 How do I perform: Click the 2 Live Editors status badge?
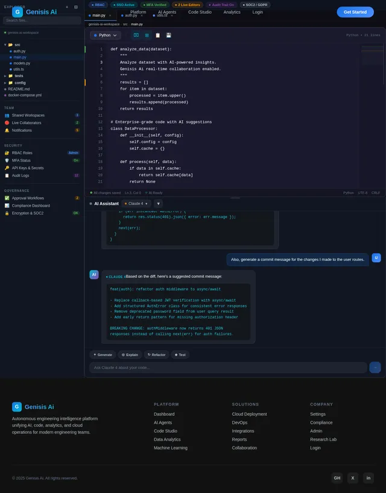tap(188, 5)
